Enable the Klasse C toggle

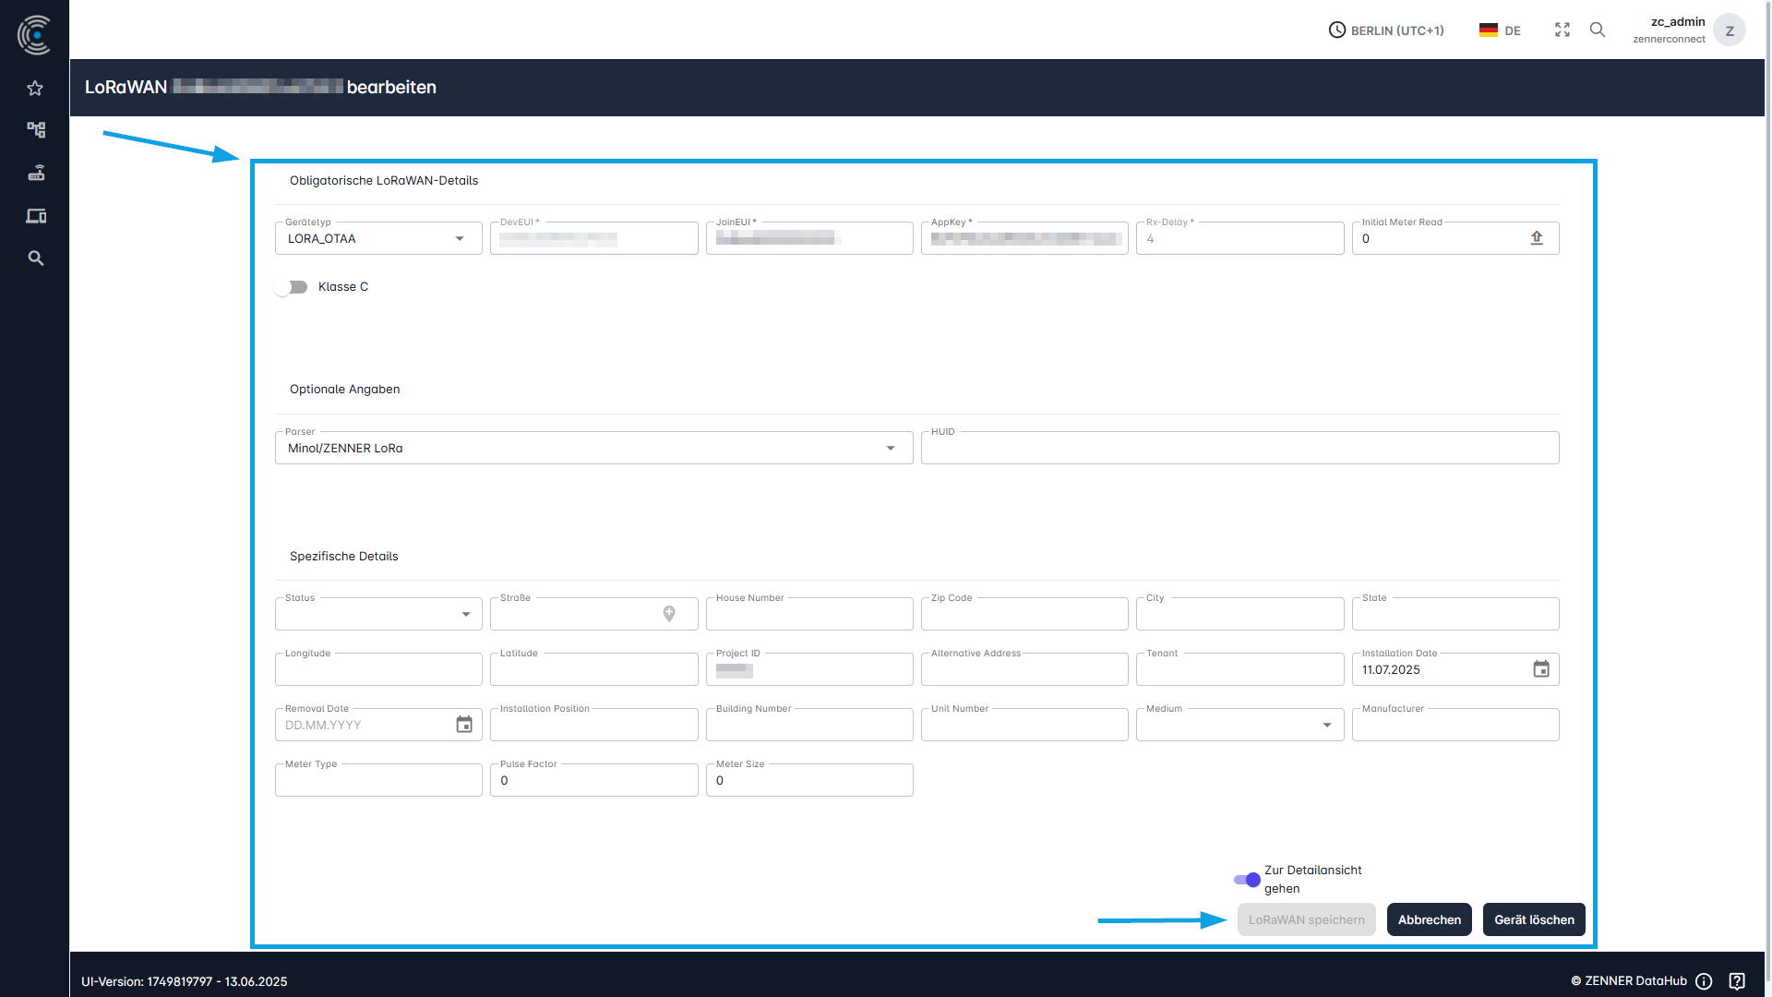(x=292, y=287)
